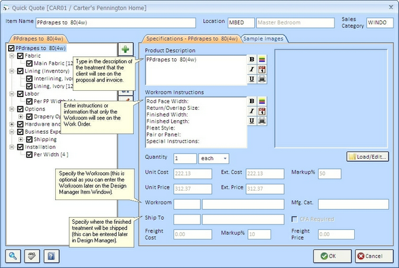
Task: Uncheck the Interlining, Ivory checkbox
Action: pos(29,79)
